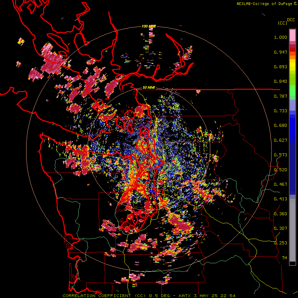This screenshot has width=298, height=298.
Task: Click the 100 NMI range ring label
Action: [x=149, y=26]
